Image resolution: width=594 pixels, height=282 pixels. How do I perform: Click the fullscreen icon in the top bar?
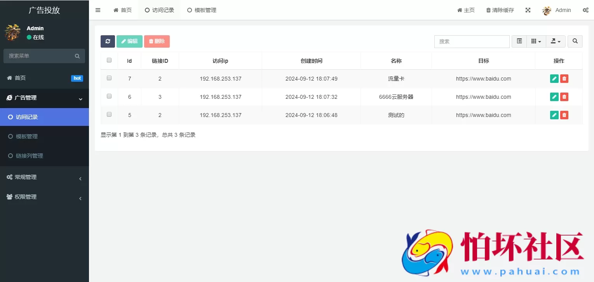(x=528, y=10)
